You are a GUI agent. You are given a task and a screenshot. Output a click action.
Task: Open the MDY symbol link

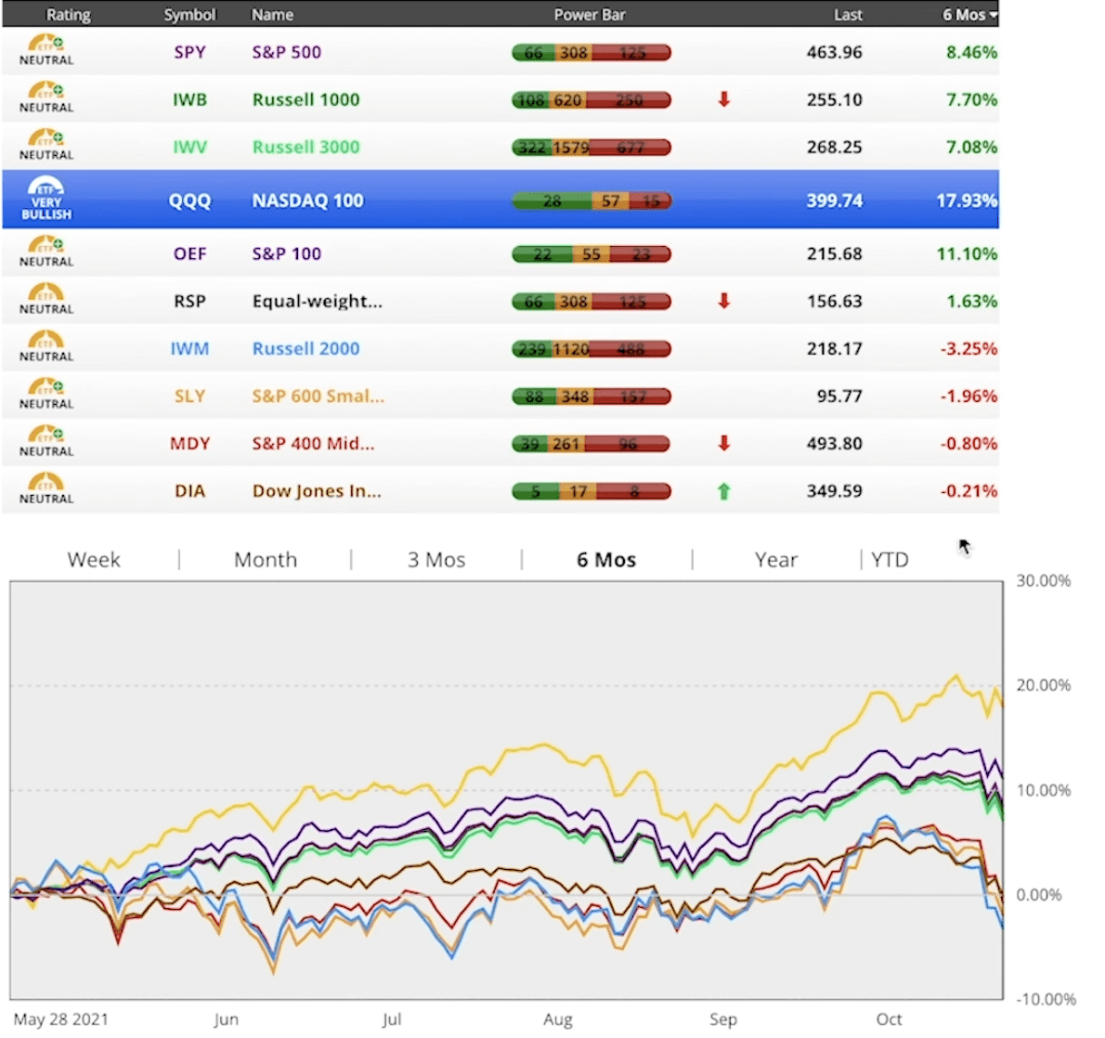189,443
